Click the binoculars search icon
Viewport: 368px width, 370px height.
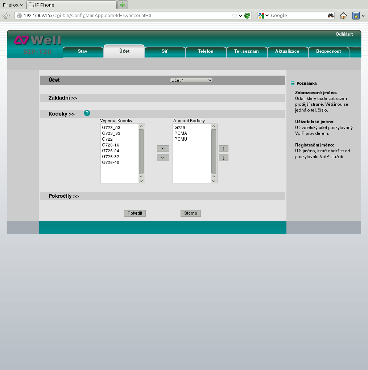(x=330, y=16)
